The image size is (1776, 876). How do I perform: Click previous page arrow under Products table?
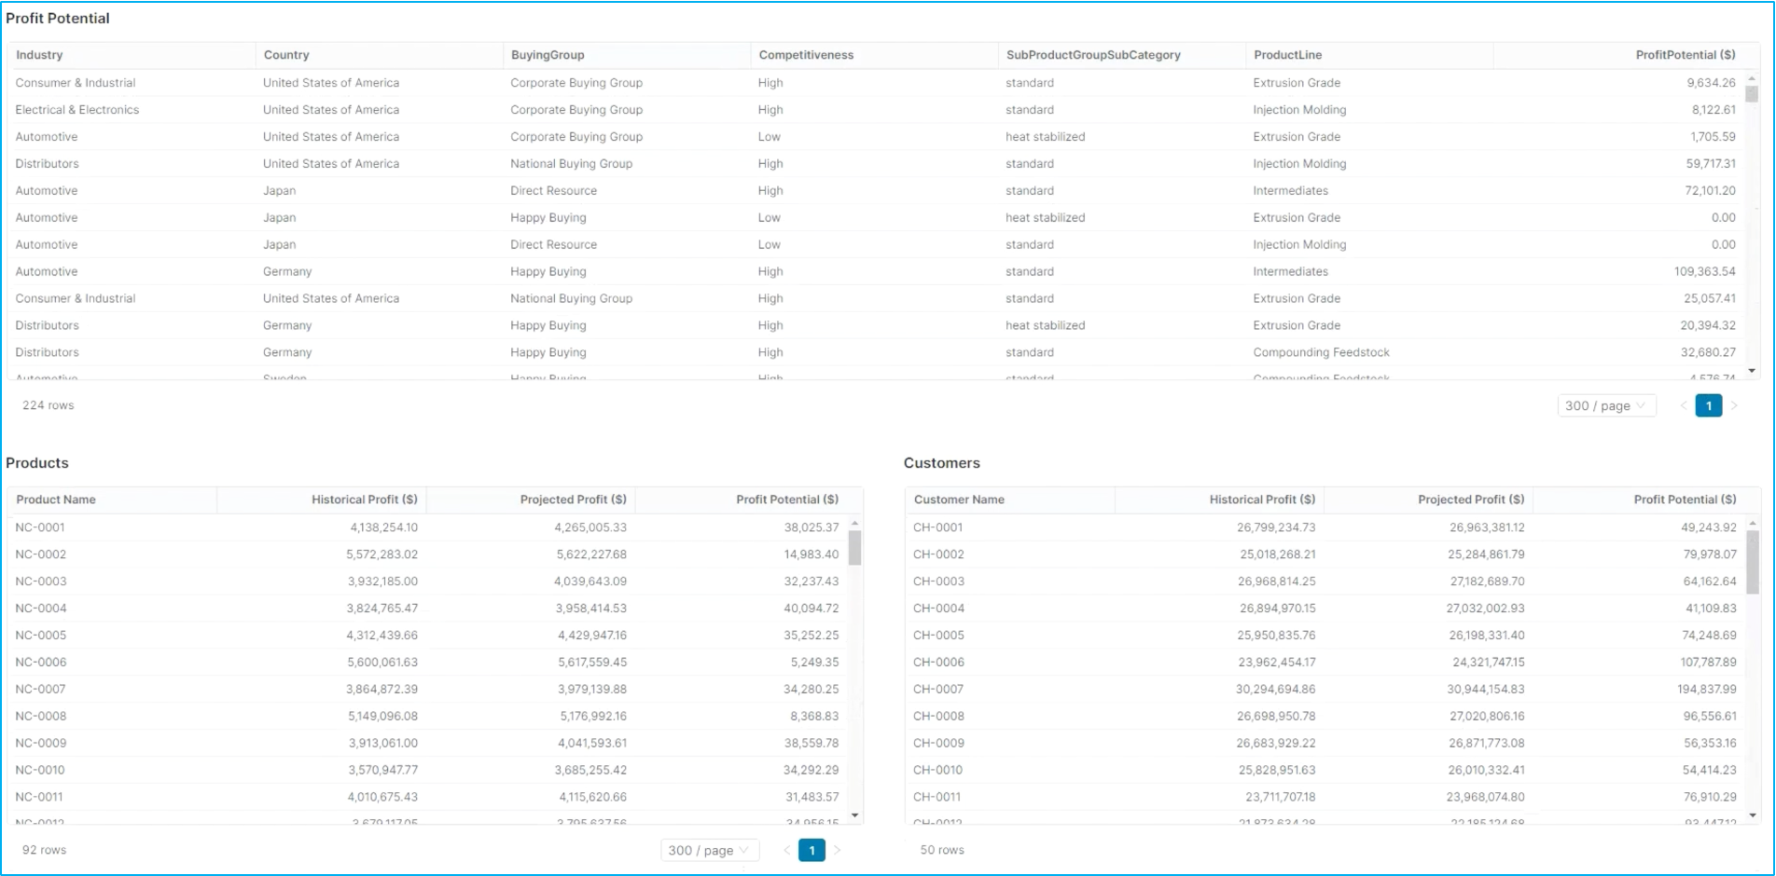[x=786, y=850]
